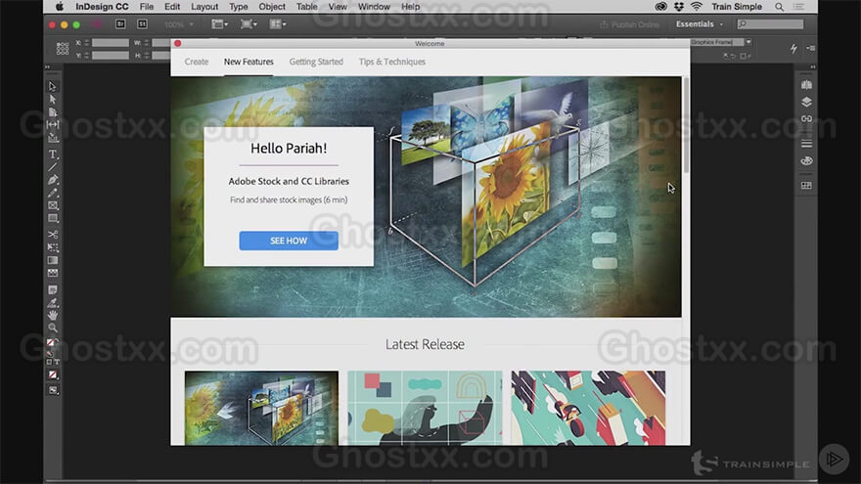Click the X position input field
861x484 pixels.
click(111, 42)
